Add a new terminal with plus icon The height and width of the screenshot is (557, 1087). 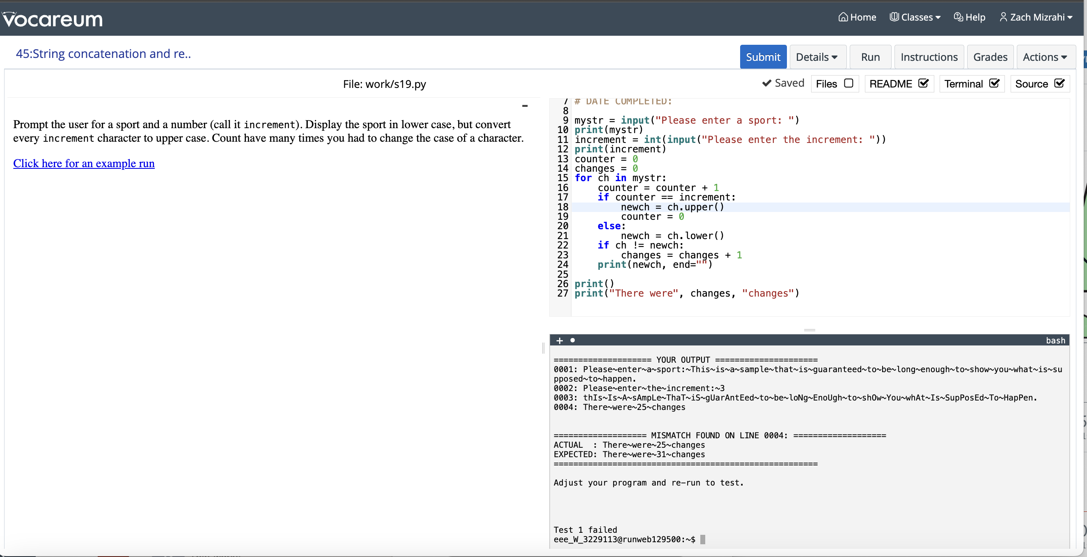[560, 341]
